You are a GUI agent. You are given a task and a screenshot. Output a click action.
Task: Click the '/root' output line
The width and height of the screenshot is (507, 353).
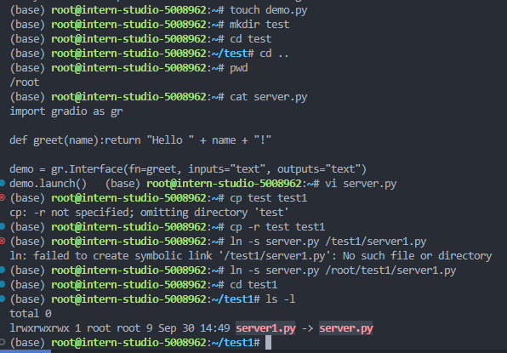click(x=25, y=83)
